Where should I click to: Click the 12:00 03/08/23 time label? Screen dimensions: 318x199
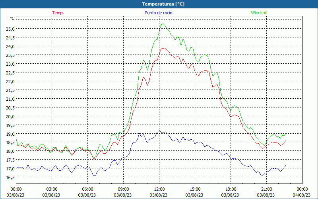click(159, 192)
